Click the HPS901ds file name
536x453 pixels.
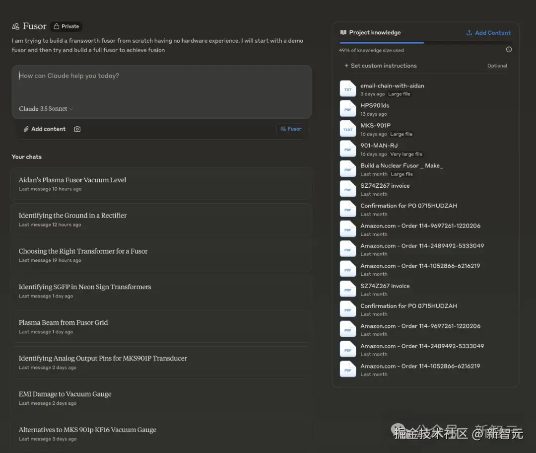coord(375,106)
